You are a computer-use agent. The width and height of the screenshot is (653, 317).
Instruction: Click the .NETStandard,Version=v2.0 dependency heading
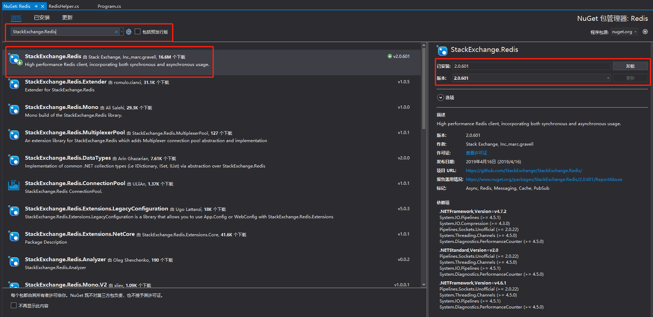[469, 250]
